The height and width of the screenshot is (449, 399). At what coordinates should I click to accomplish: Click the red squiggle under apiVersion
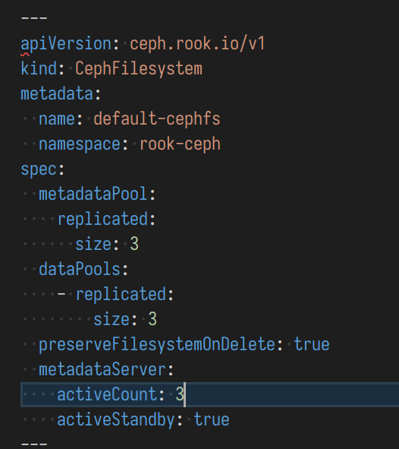click(25, 55)
